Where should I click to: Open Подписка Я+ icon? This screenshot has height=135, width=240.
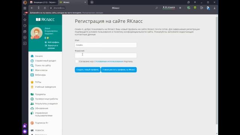[x=32, y=123]
